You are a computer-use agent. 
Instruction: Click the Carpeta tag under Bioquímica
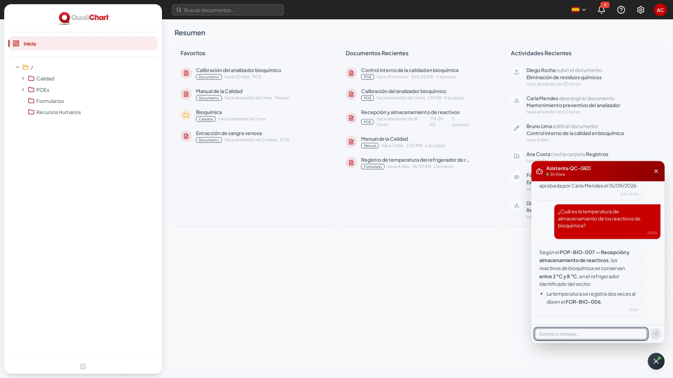206,119
